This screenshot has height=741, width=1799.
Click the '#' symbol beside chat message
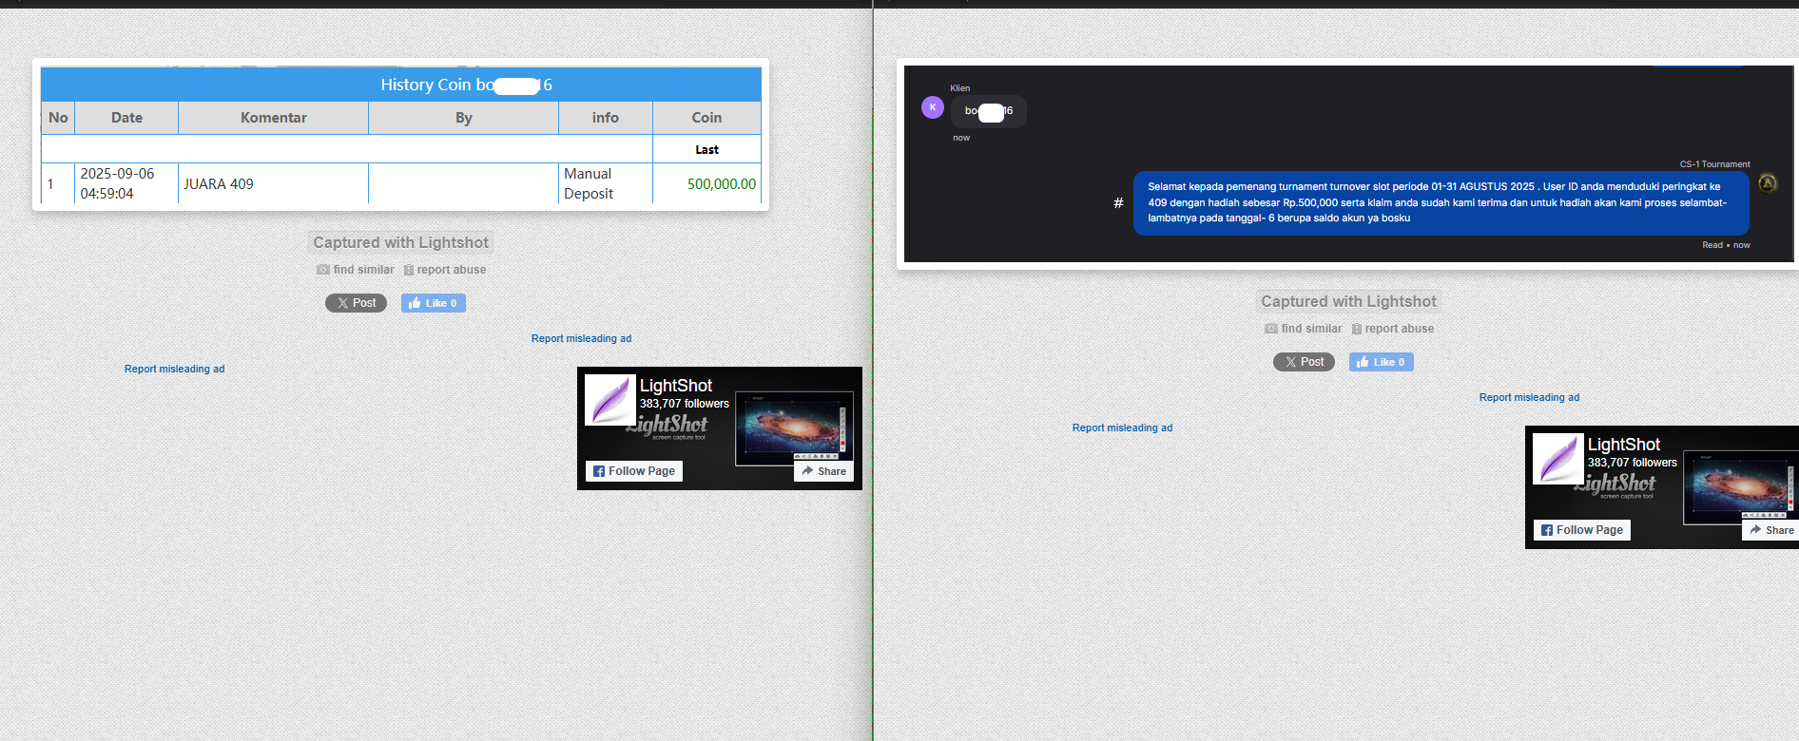1118,202
